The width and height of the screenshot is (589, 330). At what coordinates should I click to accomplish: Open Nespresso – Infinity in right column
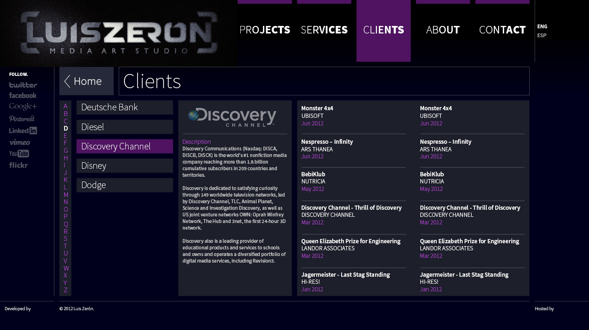(x=446, y=142)
